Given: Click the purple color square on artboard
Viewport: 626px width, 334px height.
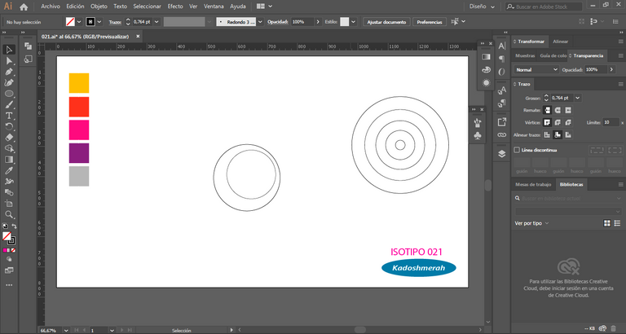Looking at the screenshot, I should click(x=79, y=153).
